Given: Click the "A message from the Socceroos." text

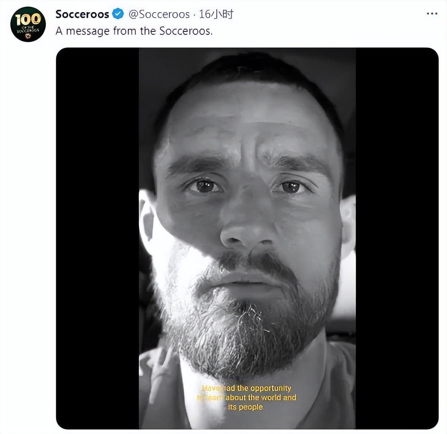Looking at the screenshot, I should (134, 31).
